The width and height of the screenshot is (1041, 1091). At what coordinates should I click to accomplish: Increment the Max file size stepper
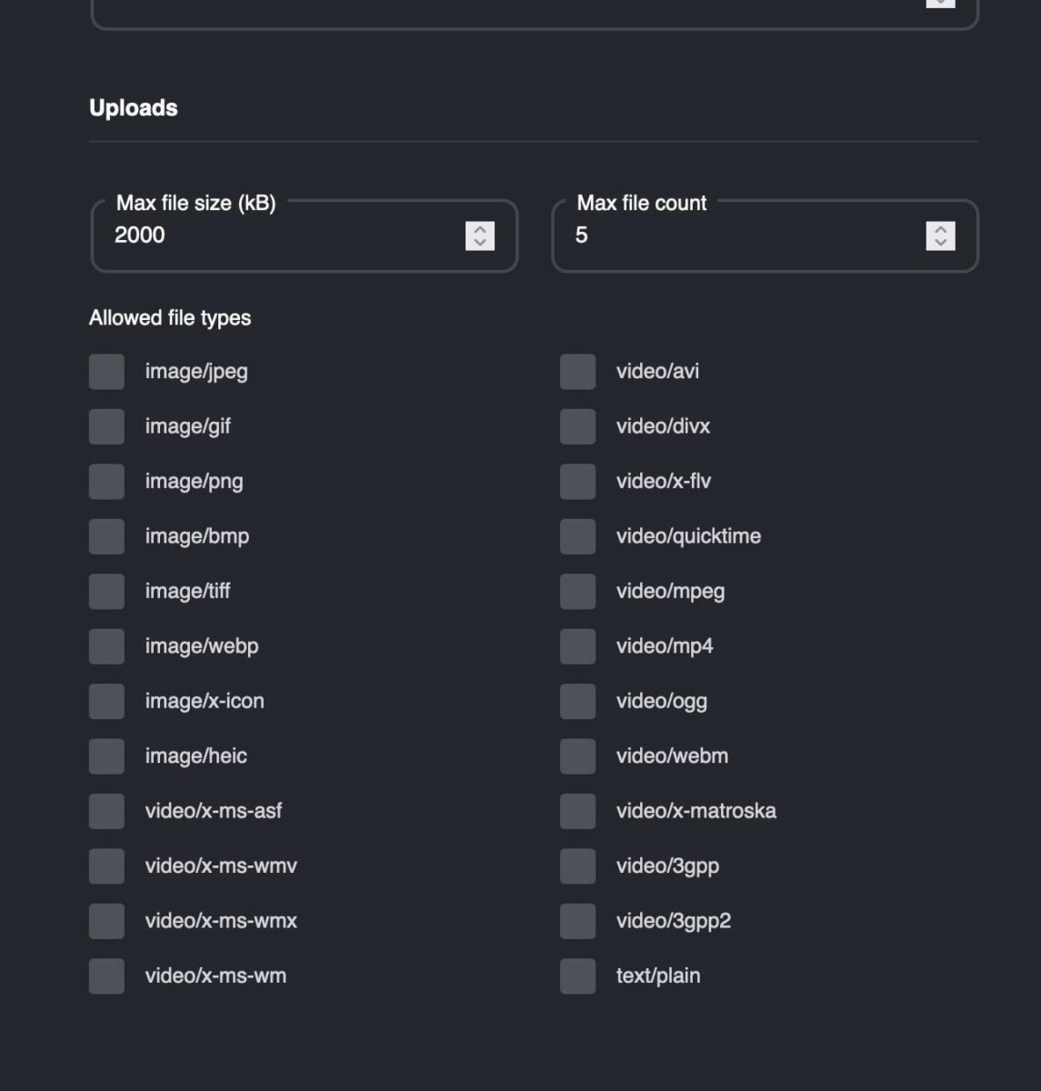(x=480, y=230)
